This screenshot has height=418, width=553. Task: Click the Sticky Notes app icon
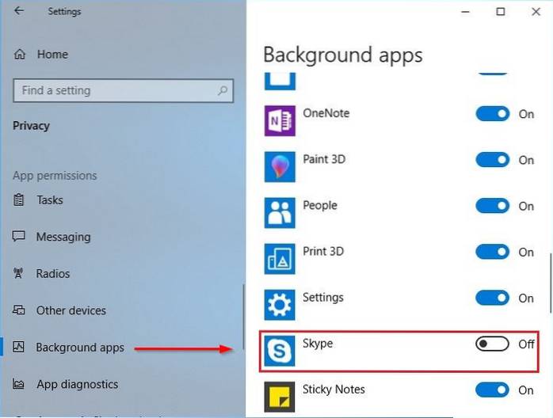pos(280,397)
